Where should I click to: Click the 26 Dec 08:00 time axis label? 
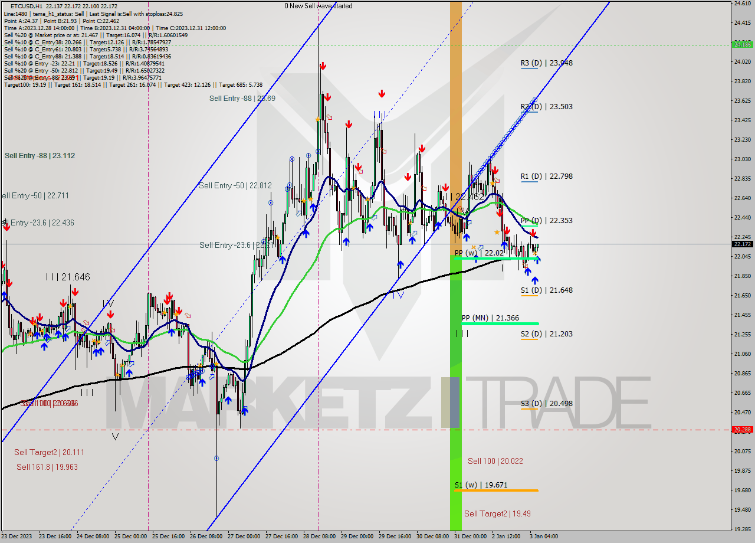tap(205, 537)
